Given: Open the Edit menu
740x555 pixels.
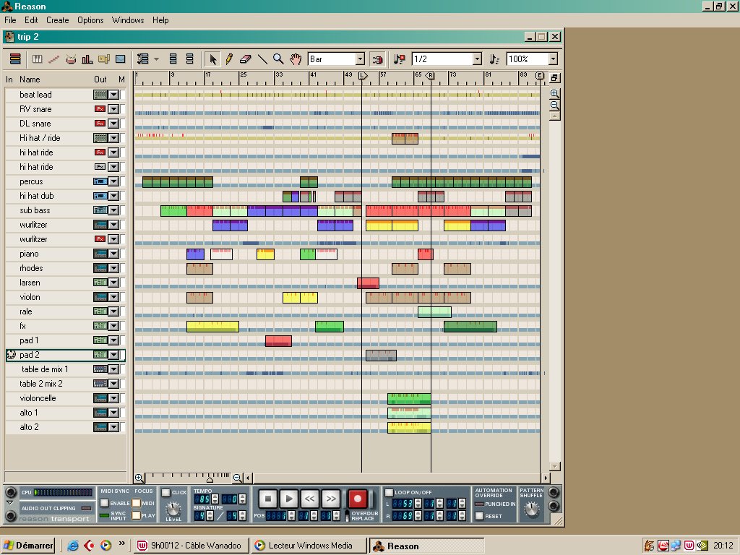Looking at the screenshot, I should click(31, 20).
